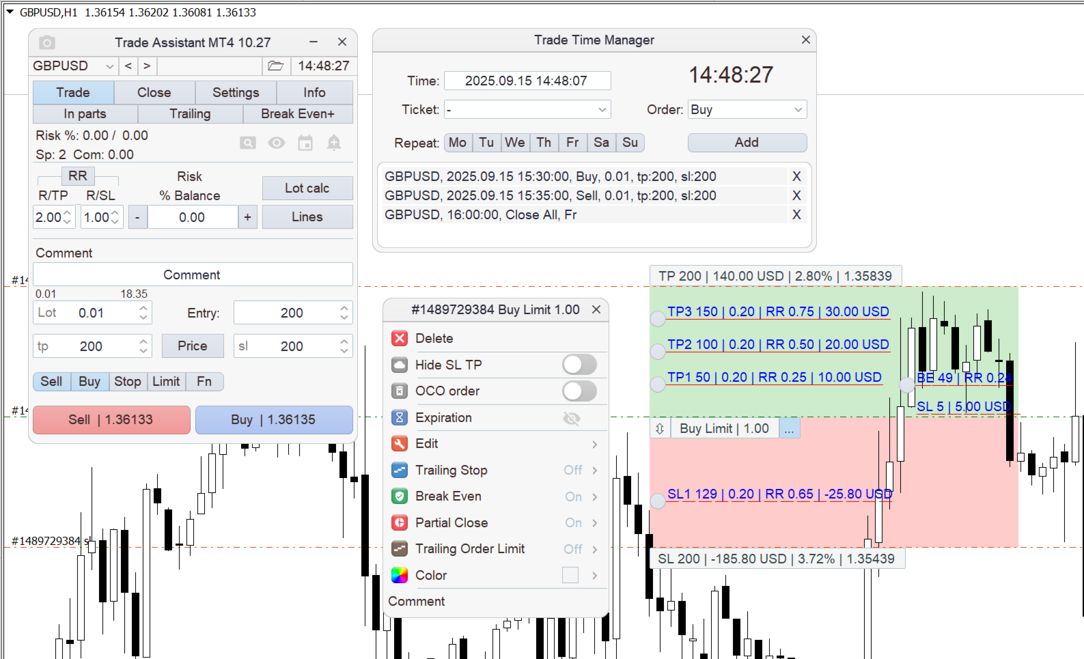Viewport: 1084px width, 659px height.
Task: Click the Expiration hourglass icon
Action: (x=400, y=417)
